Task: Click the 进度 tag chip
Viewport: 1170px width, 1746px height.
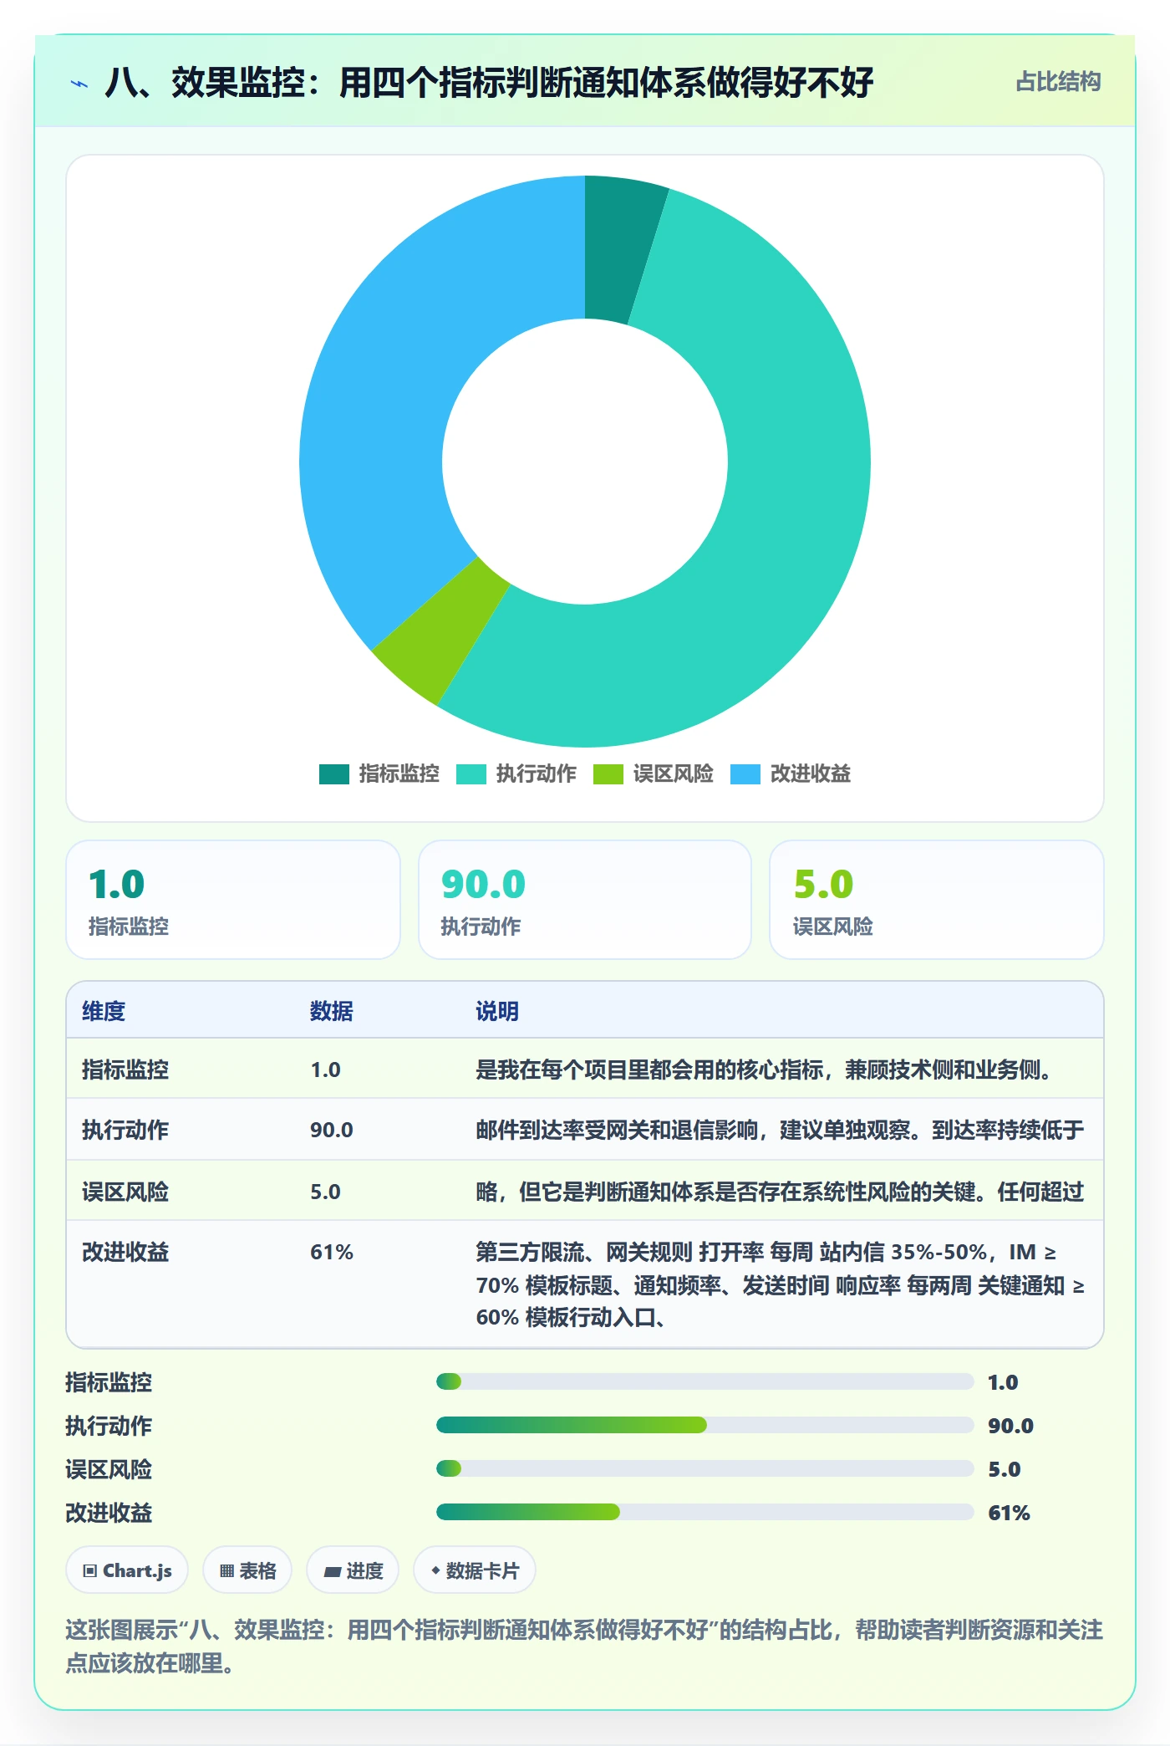Action: pos(353,1570)
